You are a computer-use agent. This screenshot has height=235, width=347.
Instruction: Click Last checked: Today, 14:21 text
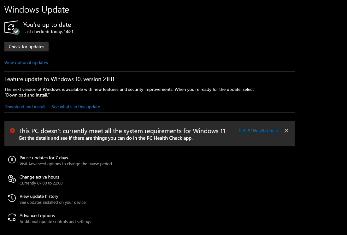[x=48, y=32]
